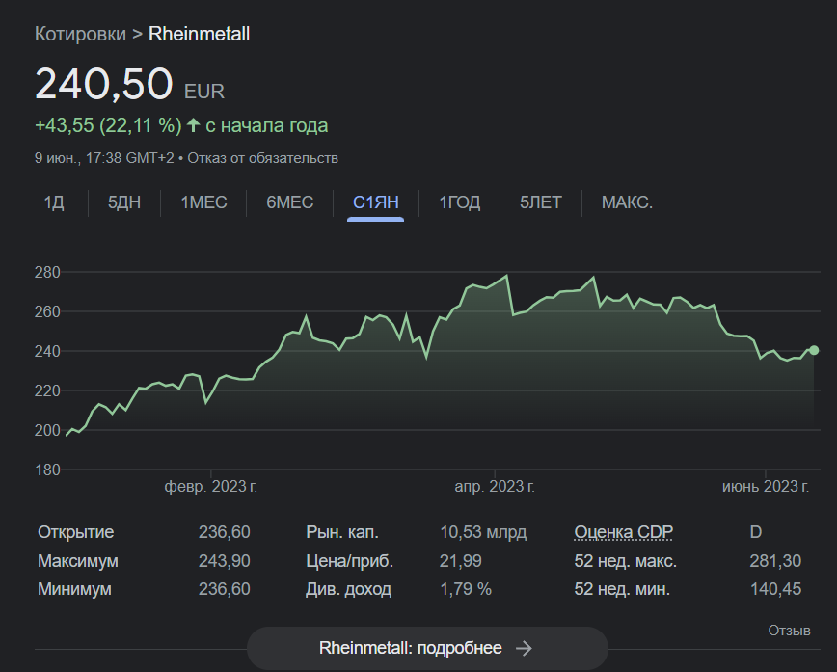Show the 5ЛЕТ chart range
The image size is (837, 672).
coord(541,202)
